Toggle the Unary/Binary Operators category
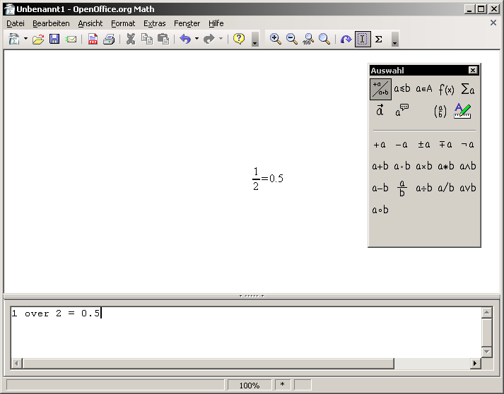 [380, 89]
